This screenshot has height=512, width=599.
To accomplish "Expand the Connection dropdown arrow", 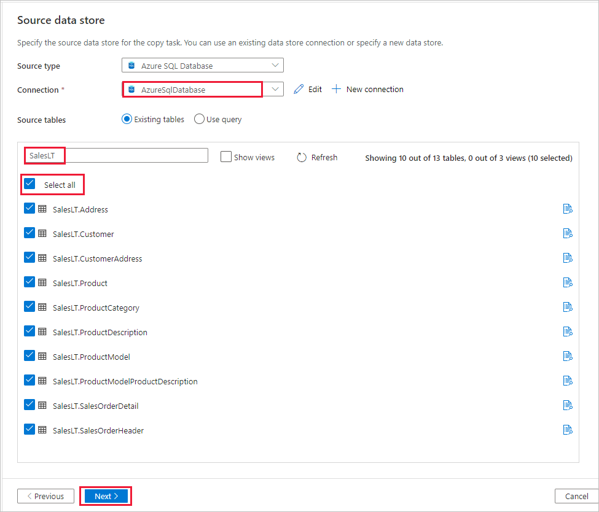I will (274, 89).
